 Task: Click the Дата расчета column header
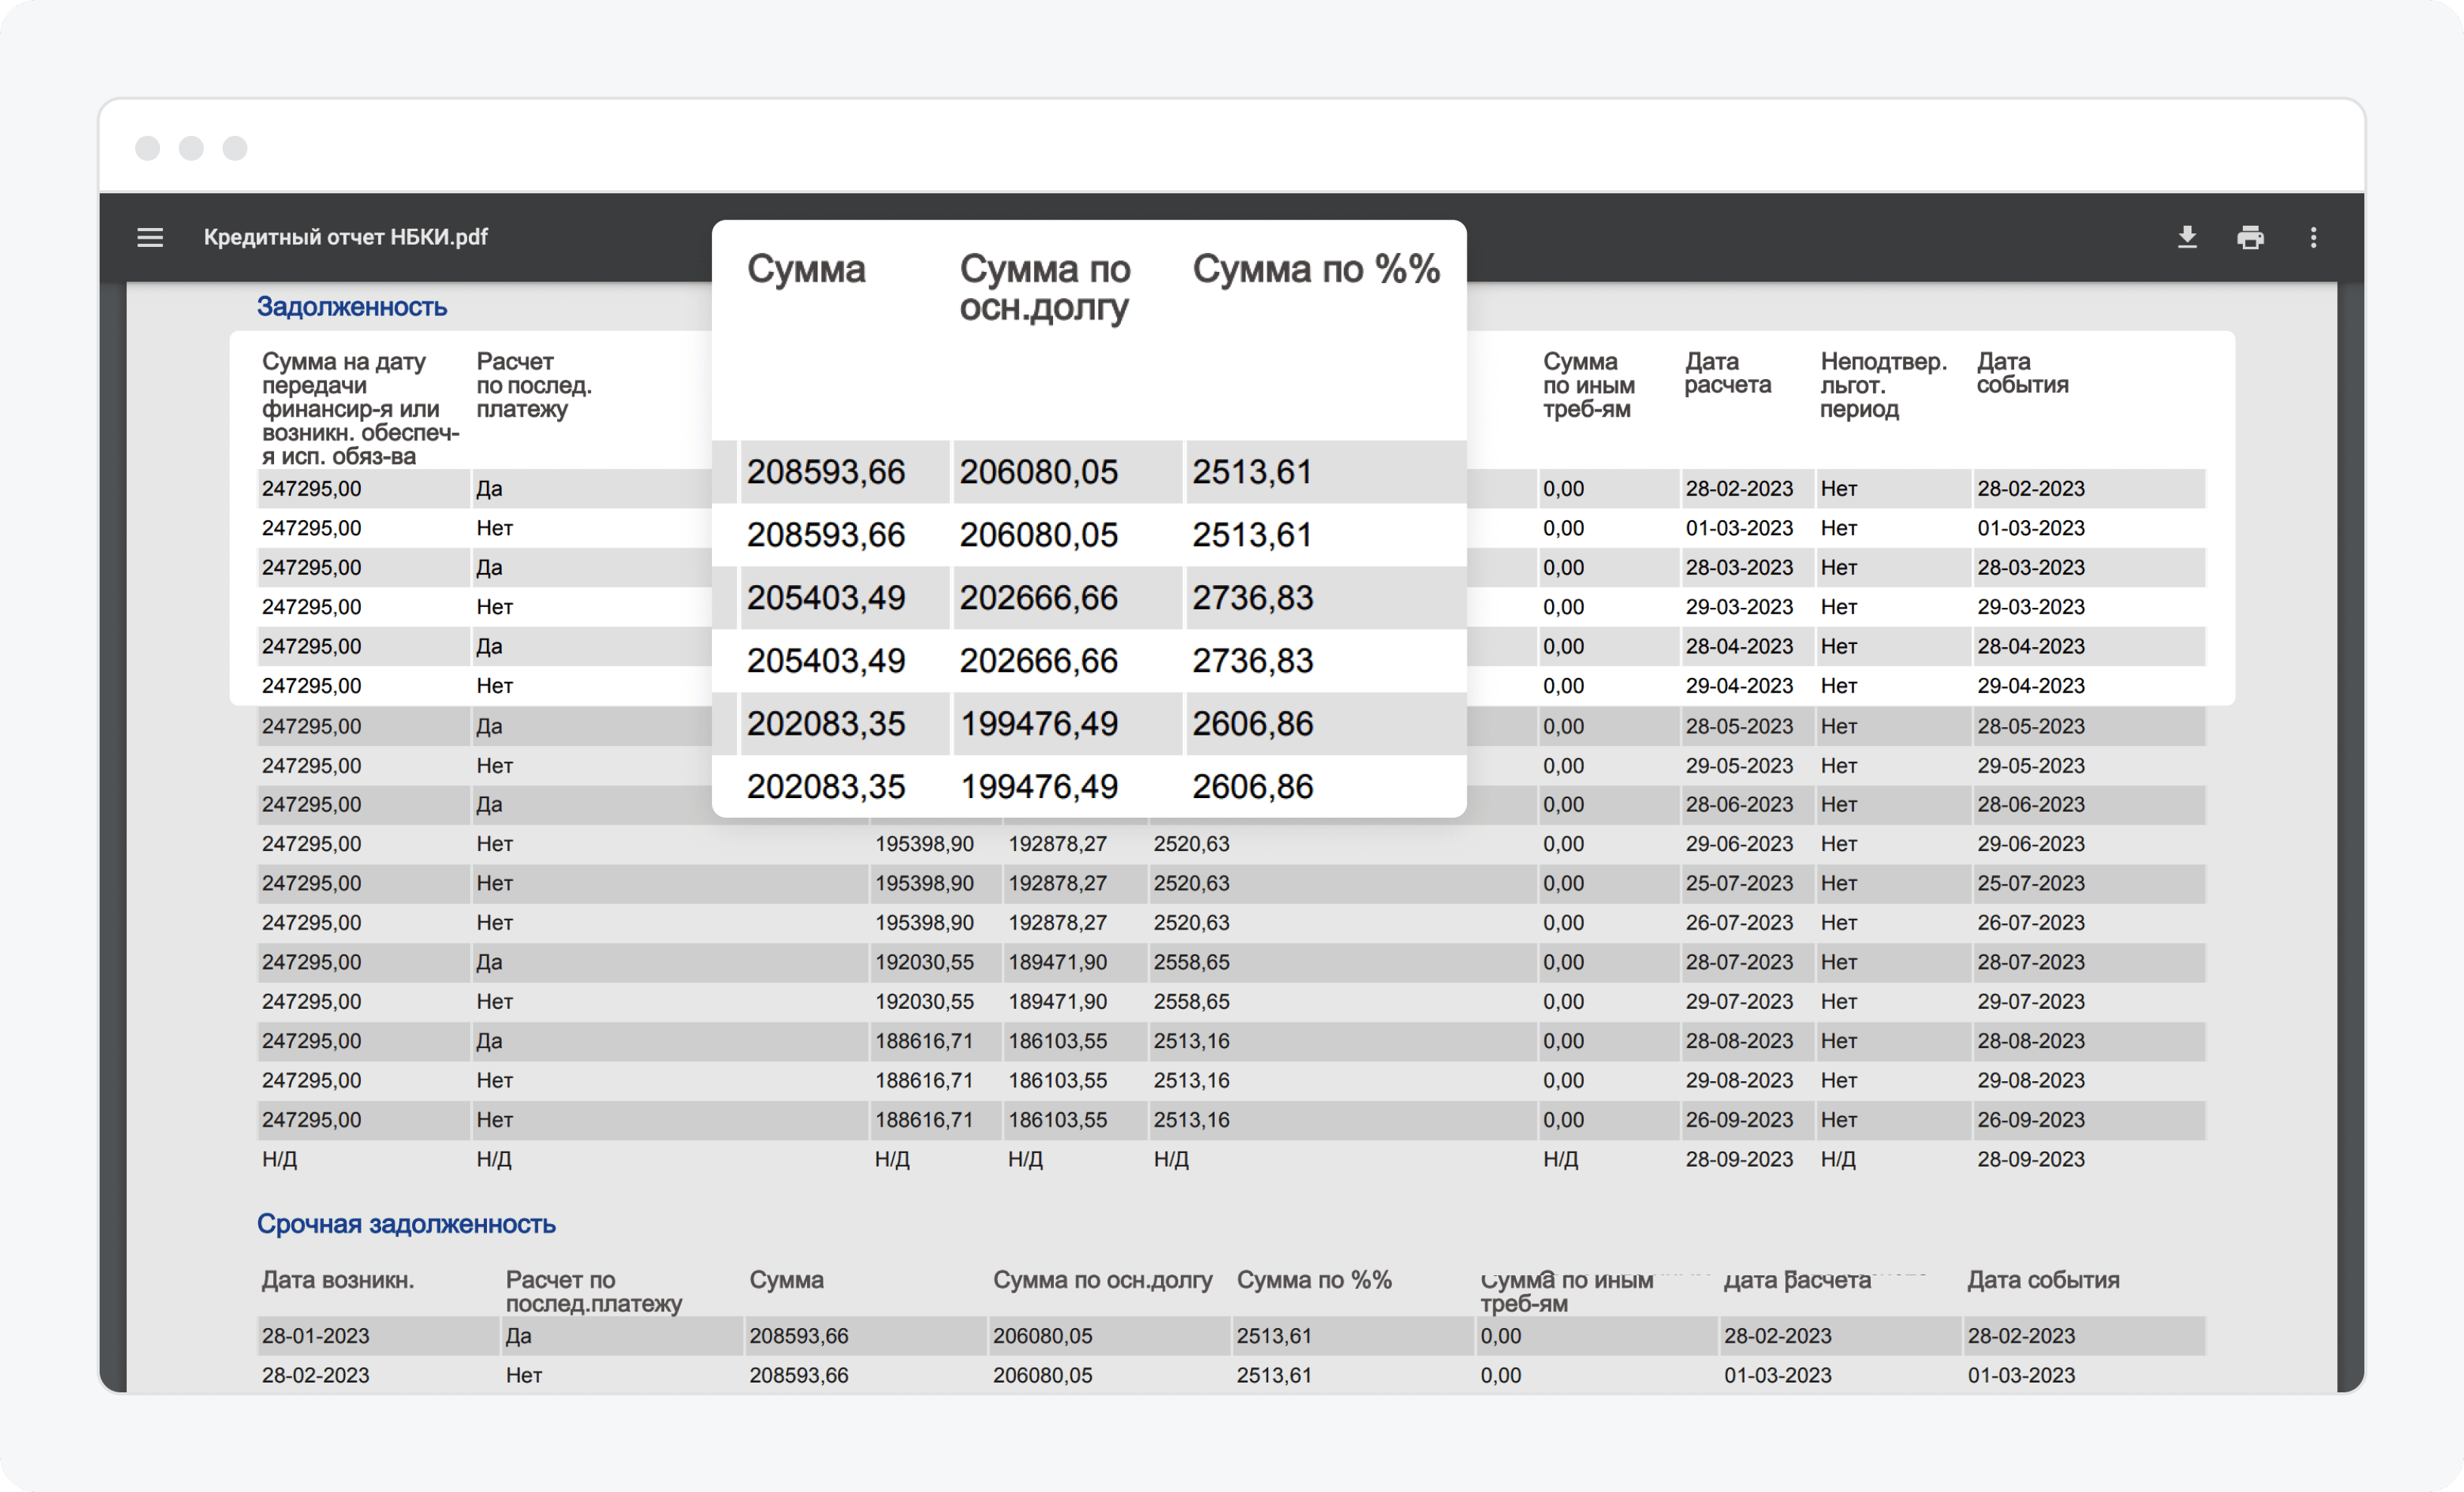pyautogui.click(x=1727, y=373)
